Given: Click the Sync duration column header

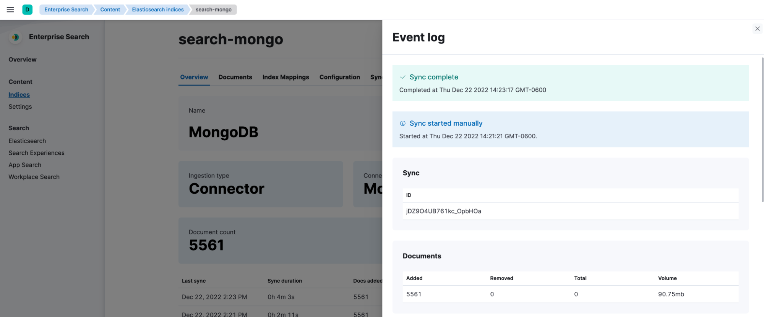Looking at the screenshot, I should pos(285,281).
